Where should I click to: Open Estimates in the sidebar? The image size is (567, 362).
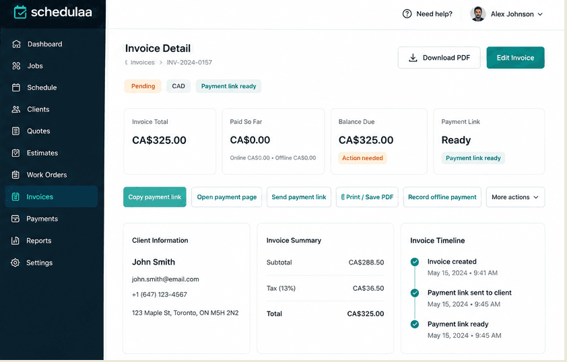(42, 153)
